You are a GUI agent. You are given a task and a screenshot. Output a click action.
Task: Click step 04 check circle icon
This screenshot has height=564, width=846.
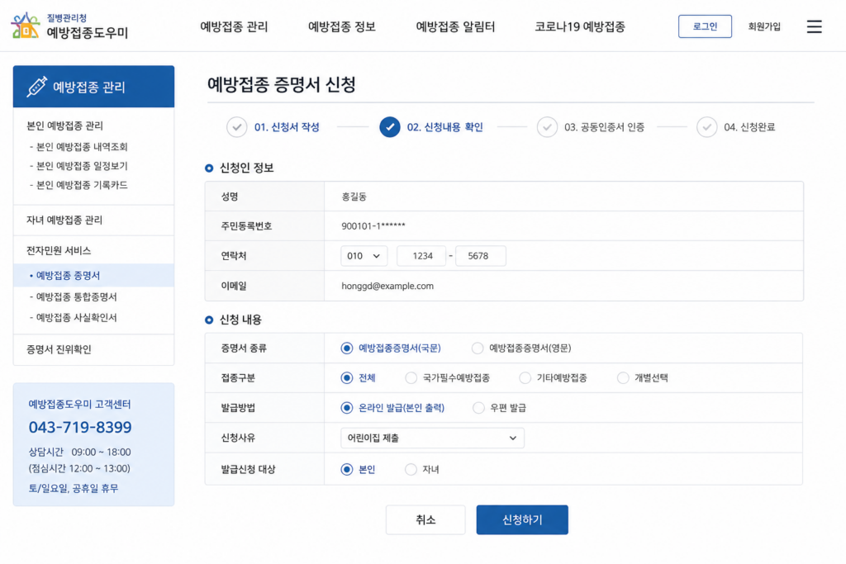tap(707, 127)
